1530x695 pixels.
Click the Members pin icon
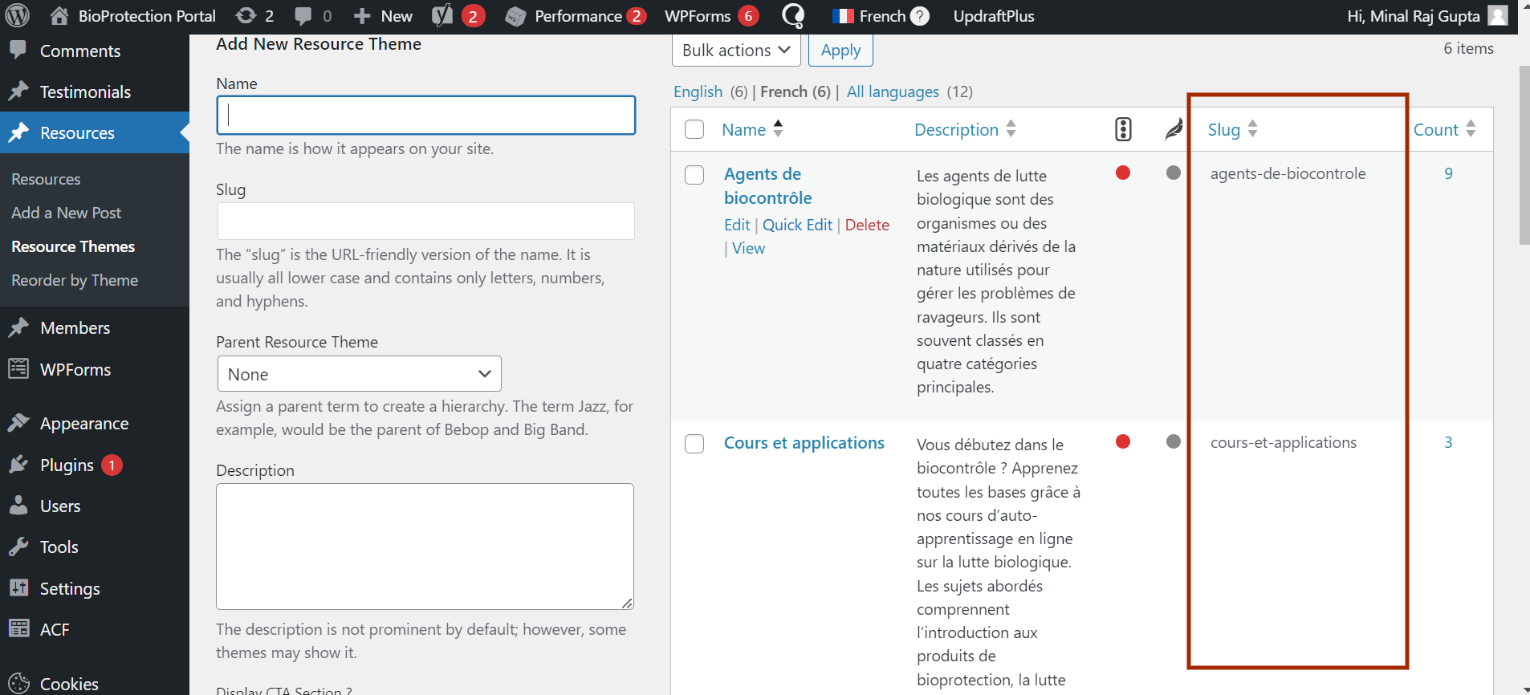coord(18,327)
